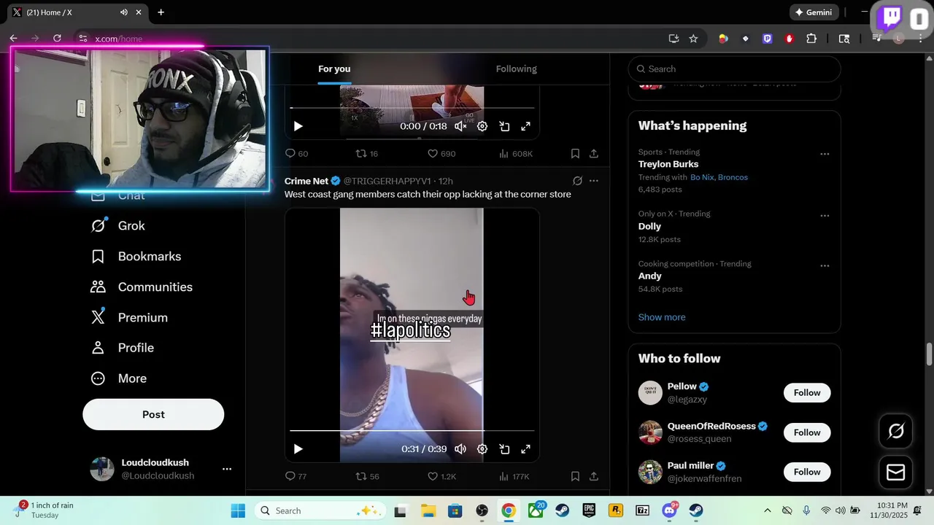Unmute the 0:18 video
Image resolution: width=934 pixels, height=525 pixels.
click(460, 126)
